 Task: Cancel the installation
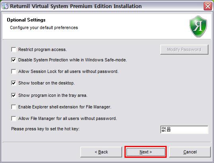tap(190, 152)
